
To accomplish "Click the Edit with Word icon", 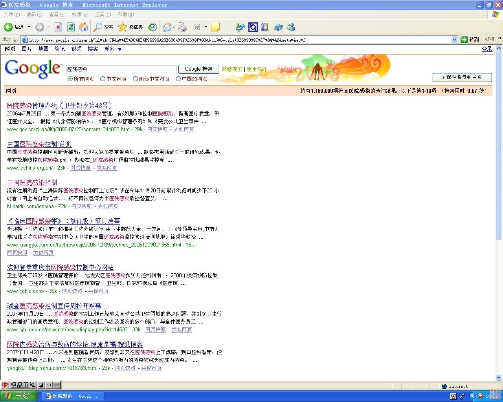I will (x=197, y=27).
